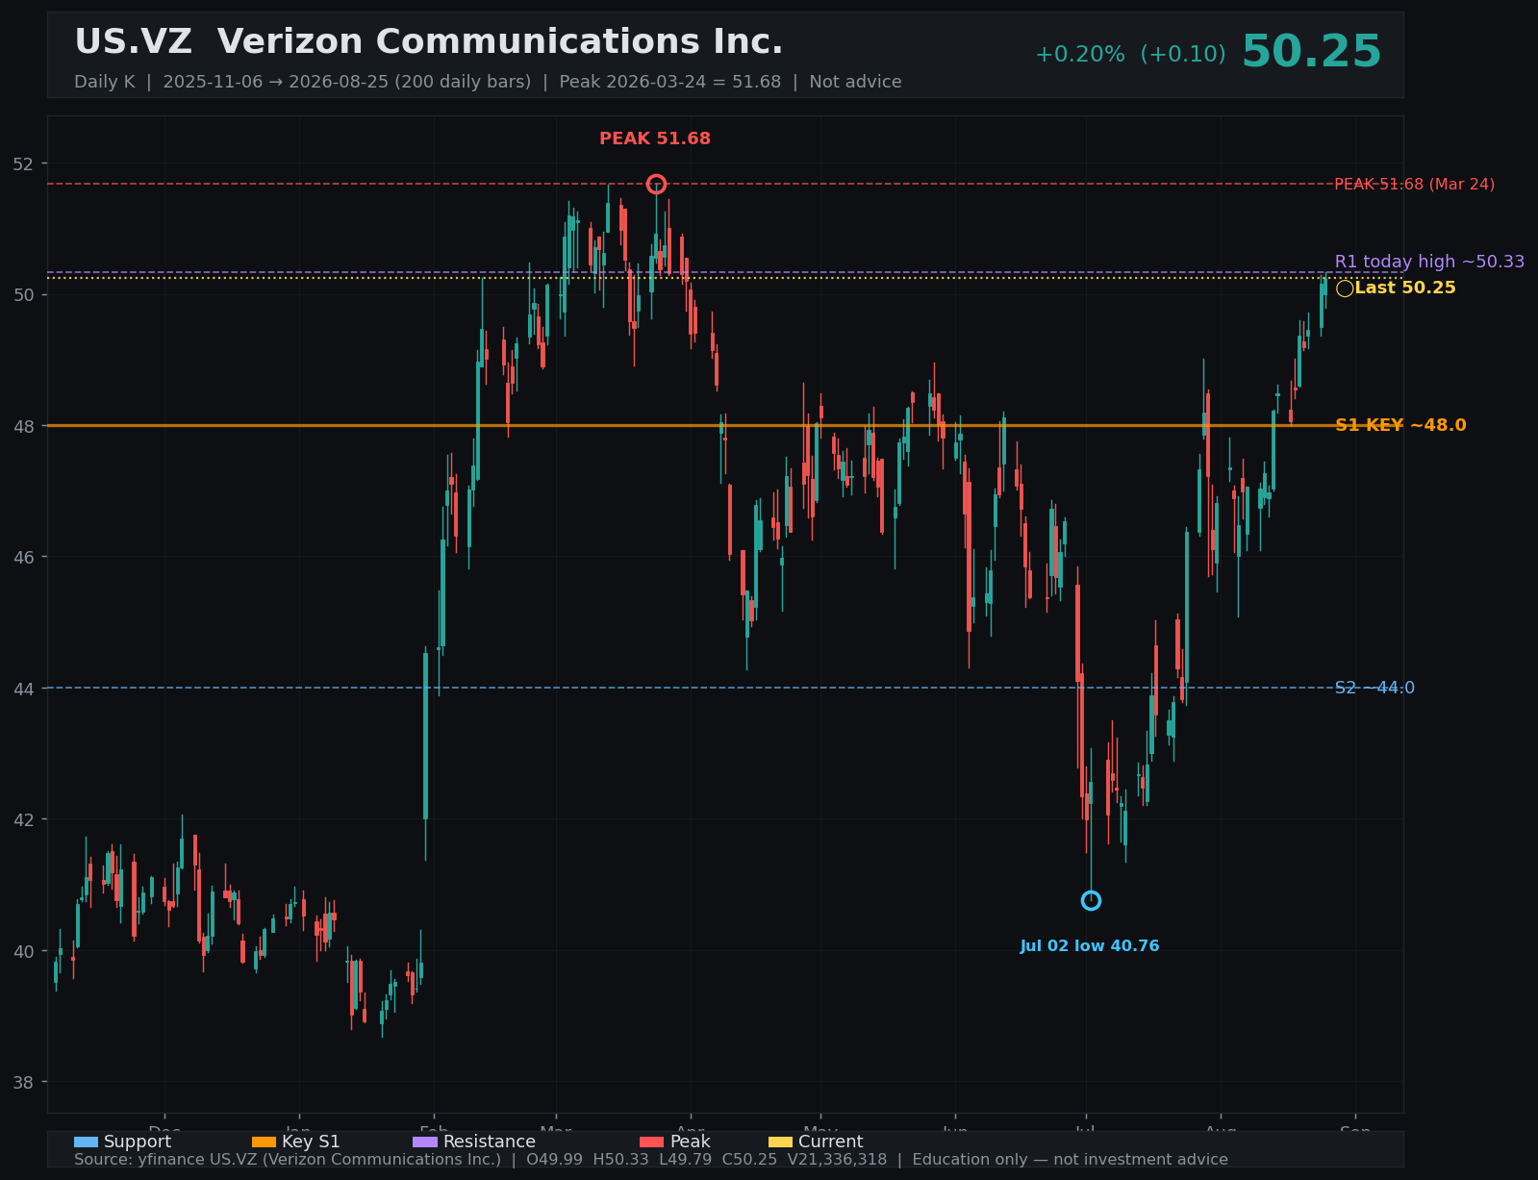Click the purple Resistance legend swatch

click(425, 1142)
